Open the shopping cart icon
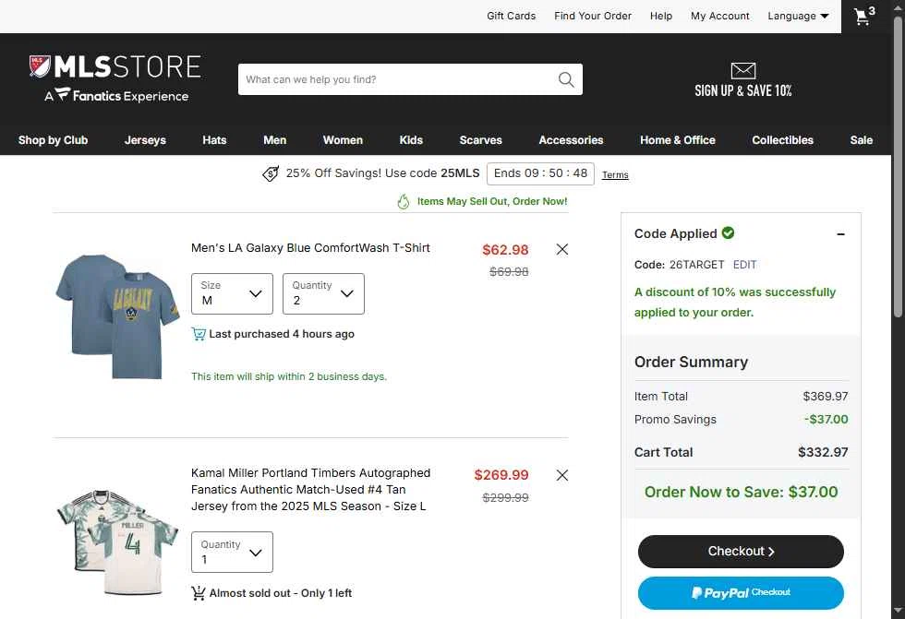This screenshot has height=619, width=905. point(863,16)
